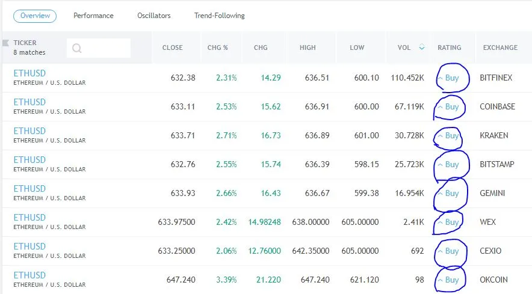Sort by the LOW column header

click(x=357, y=47)
